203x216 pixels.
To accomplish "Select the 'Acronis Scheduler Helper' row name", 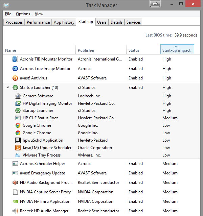I will click(x=43, y=164).
